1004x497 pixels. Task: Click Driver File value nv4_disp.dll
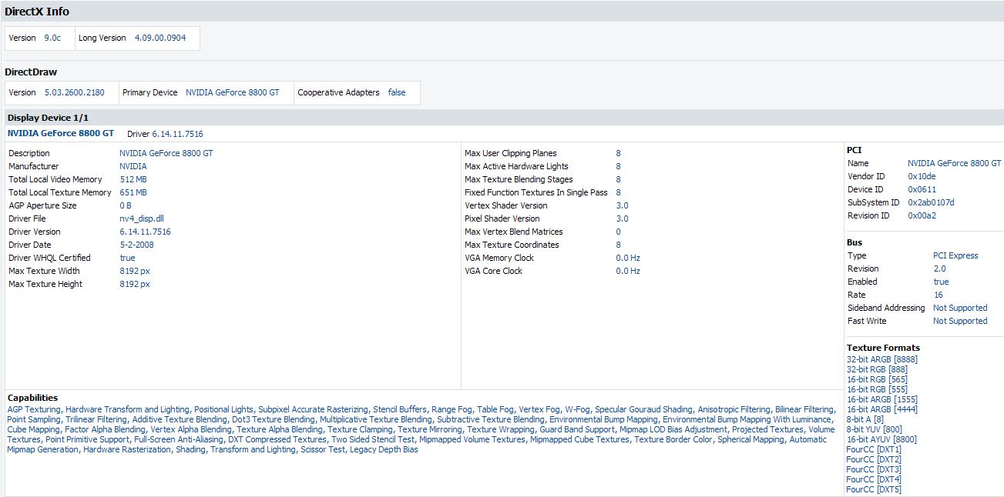click(142, 218)
